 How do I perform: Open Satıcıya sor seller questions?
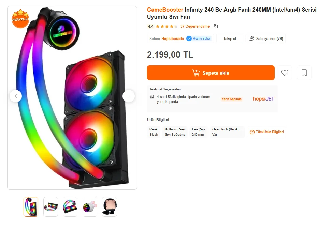tap(266, 38)
